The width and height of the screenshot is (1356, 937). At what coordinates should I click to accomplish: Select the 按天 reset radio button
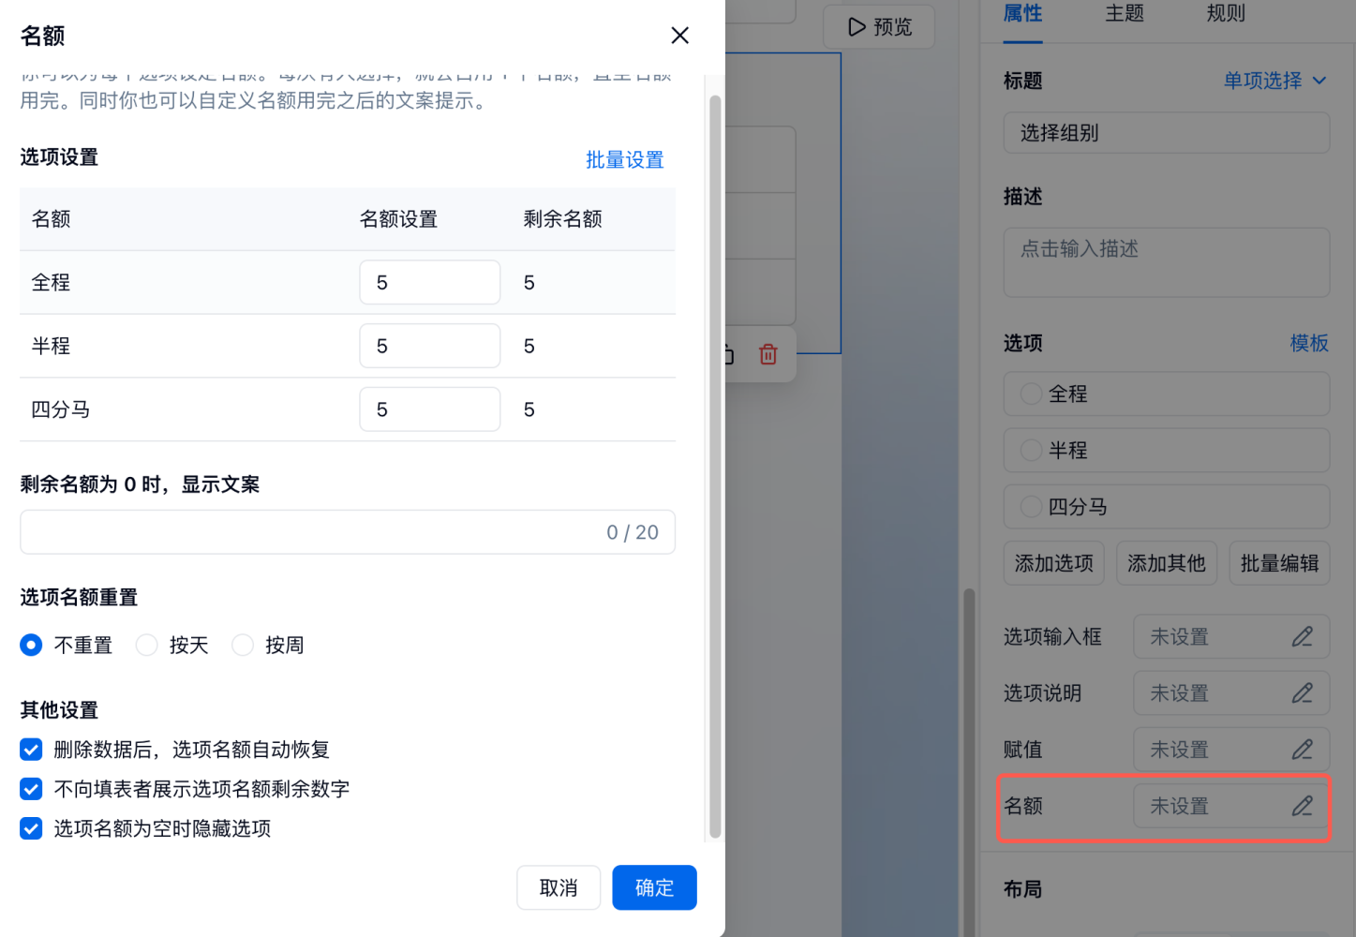[x=147, y=645]
